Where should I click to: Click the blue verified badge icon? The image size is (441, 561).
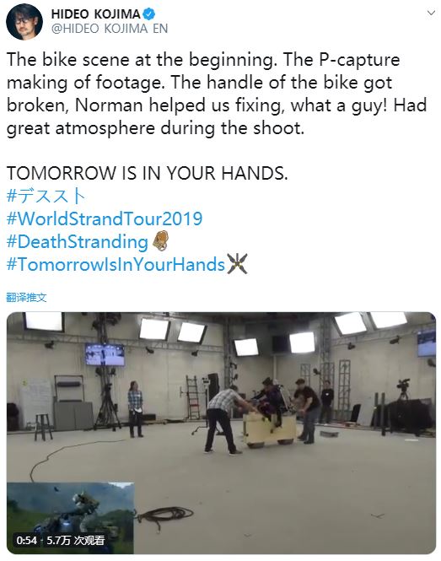148,14
